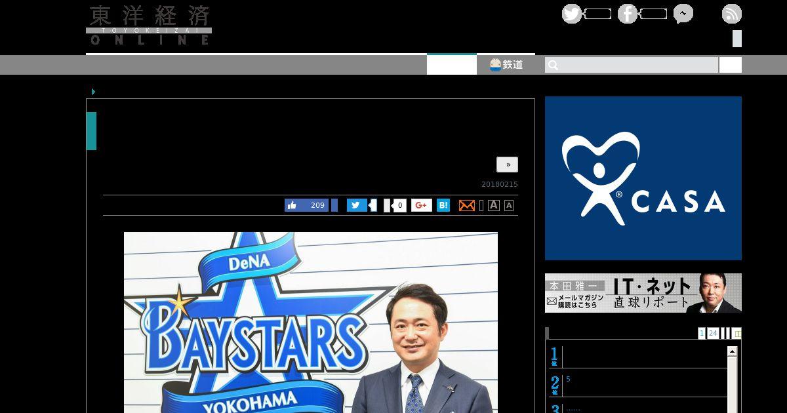The image size is (787, 413).
Task: Select the ranking tab with book icon
Action: tap(737, 334)
